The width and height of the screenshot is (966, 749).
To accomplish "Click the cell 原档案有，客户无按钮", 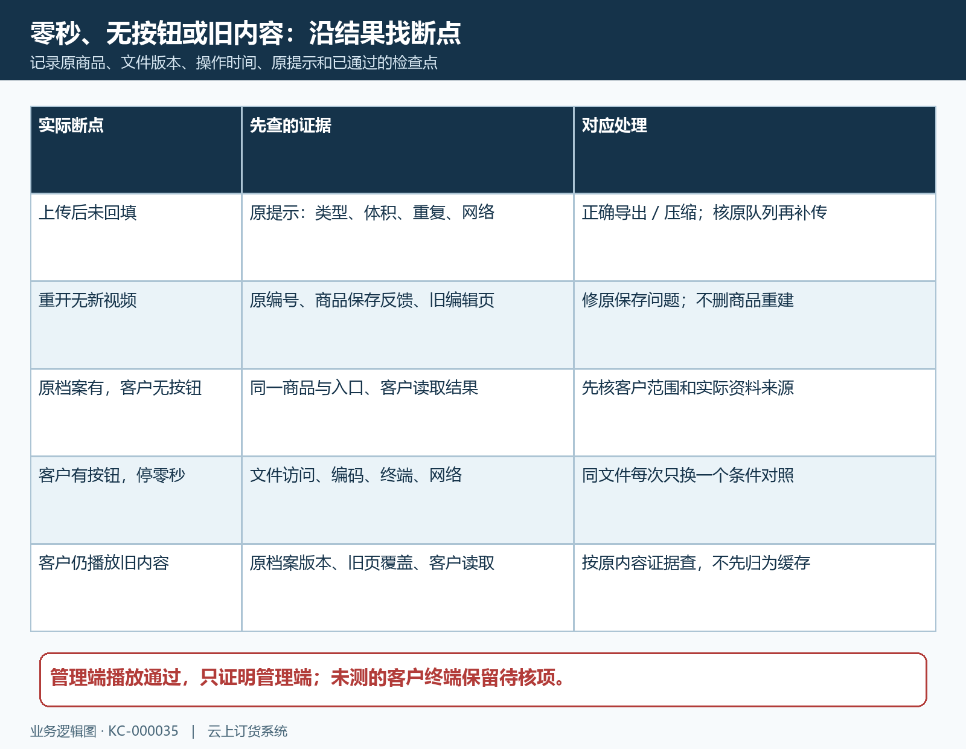I will 136,413.
